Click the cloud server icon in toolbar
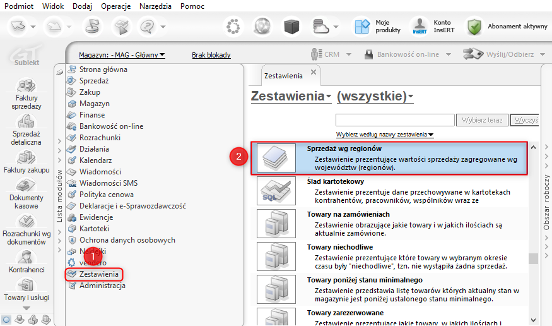The image size is (552, 326). pos(320,27)
